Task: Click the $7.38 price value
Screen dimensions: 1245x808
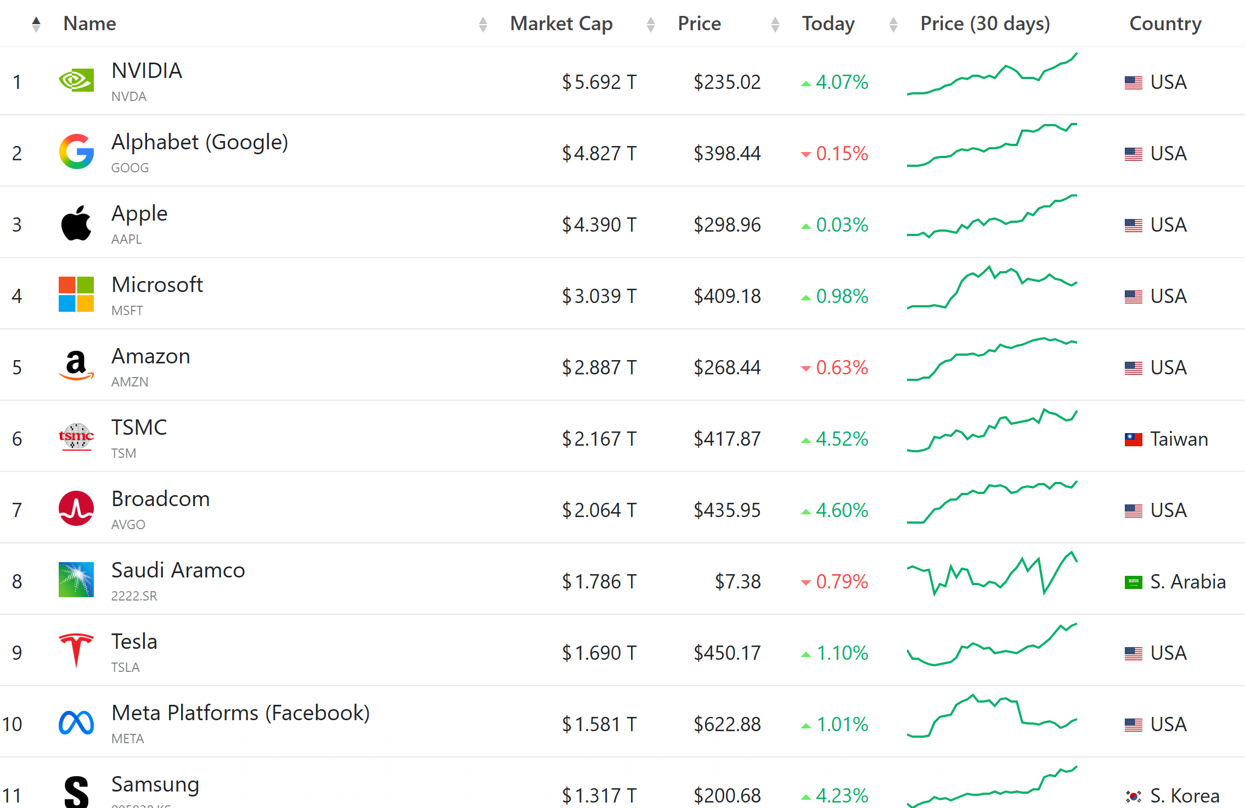Action: [x=738, y=582]
